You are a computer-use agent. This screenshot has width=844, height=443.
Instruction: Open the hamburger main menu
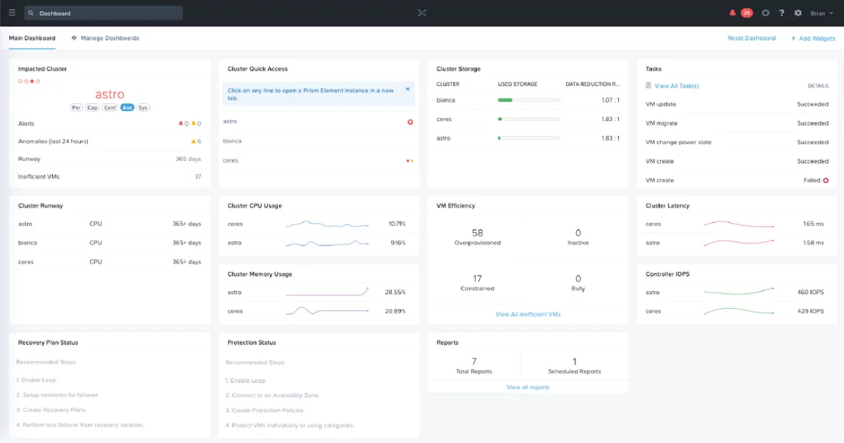click(12, 13)
